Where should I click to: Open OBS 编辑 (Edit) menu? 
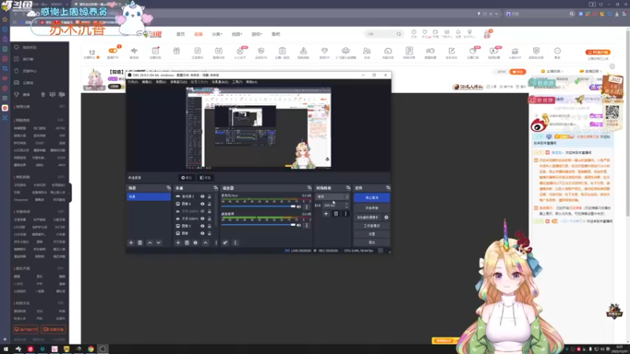(146, 82)
